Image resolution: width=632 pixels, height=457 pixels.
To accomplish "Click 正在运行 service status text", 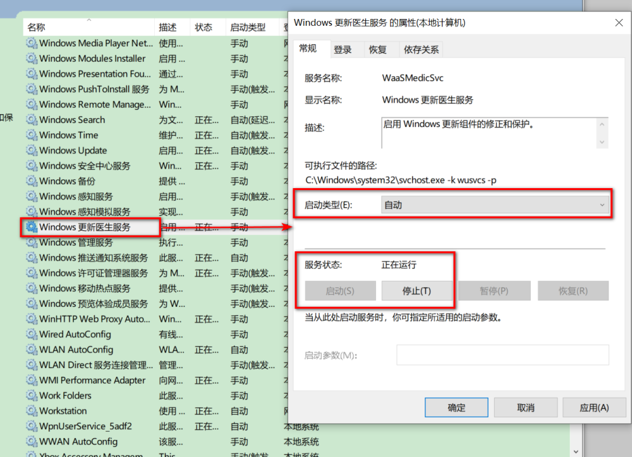I will [x=399, y=265].
